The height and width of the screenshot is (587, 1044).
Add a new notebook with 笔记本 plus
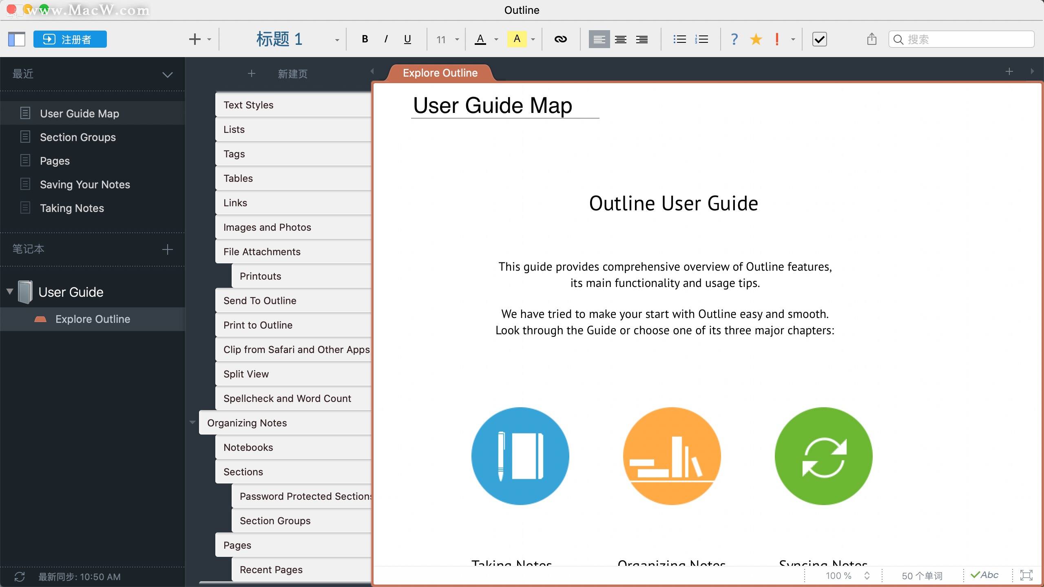[168, 249]
